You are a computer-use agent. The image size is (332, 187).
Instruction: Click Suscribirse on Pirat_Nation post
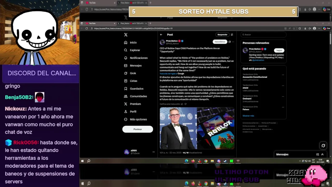point(220,42)
